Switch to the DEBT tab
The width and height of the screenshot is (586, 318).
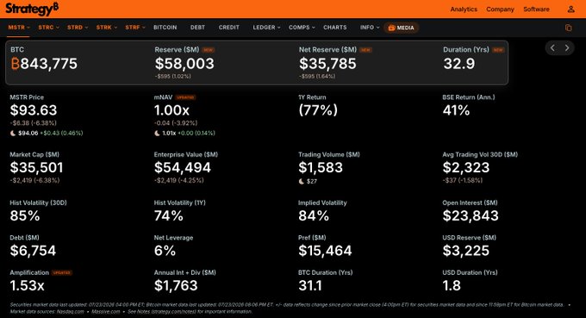(197, 28)
